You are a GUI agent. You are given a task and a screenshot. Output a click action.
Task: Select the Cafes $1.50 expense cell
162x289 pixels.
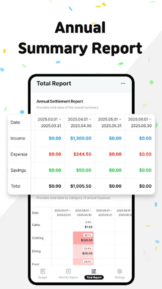(83, 225)
